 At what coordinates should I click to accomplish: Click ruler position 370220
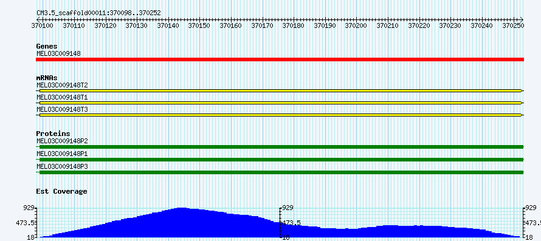tap(419, 25)
